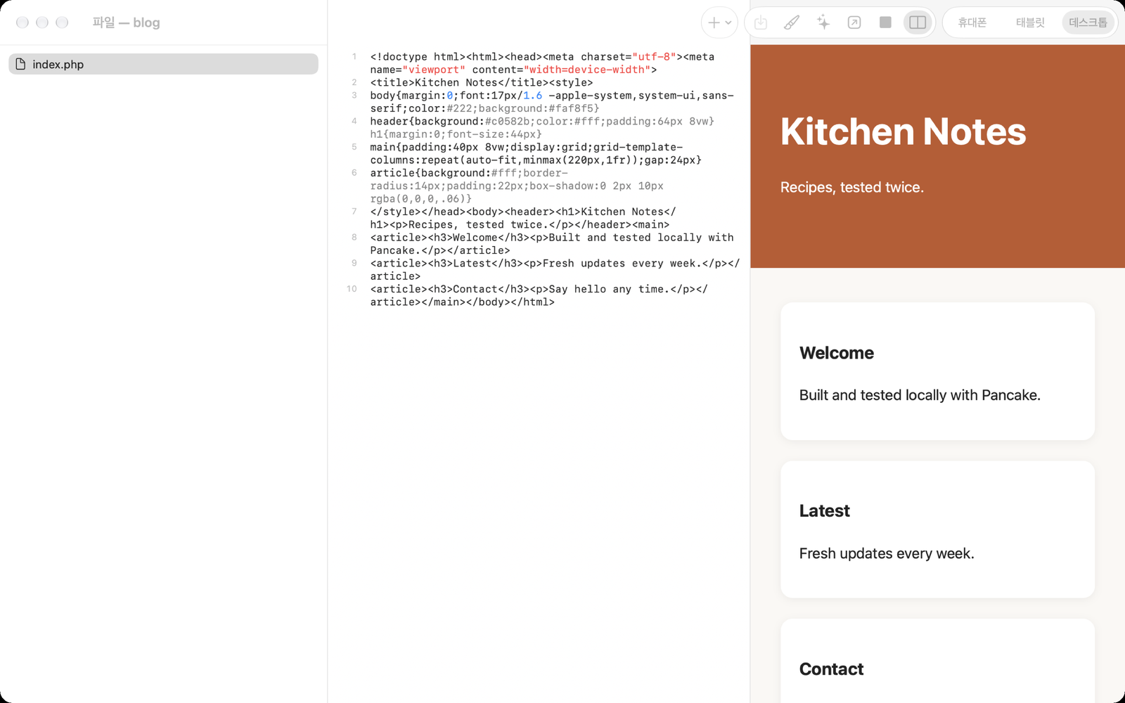Switch preview to 데스크톱 size
The width and height of the screenshot is (1125, 703).
pos(1088,22)
